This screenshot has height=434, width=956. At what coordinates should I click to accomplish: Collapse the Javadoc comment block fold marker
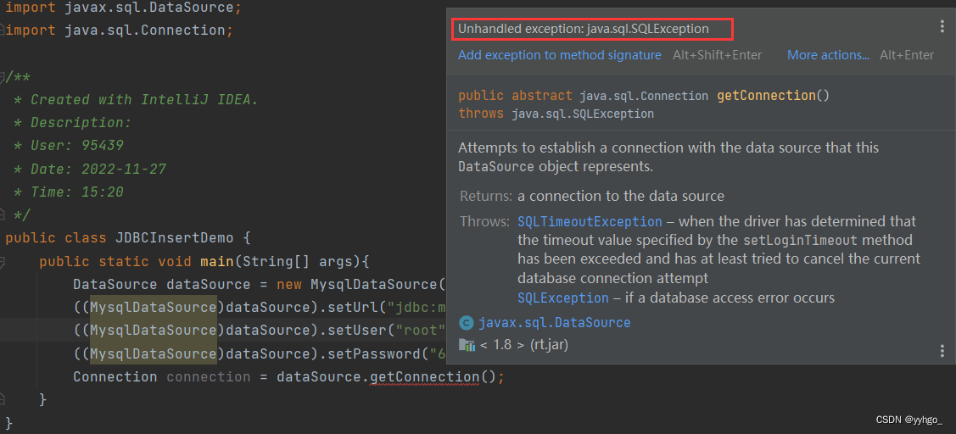[x=3, y=76]
